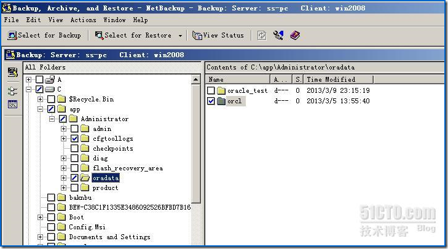Expand the $Recycle.Bin node
448x249 pixels.
pyautogui.click(x=41, y=99)
